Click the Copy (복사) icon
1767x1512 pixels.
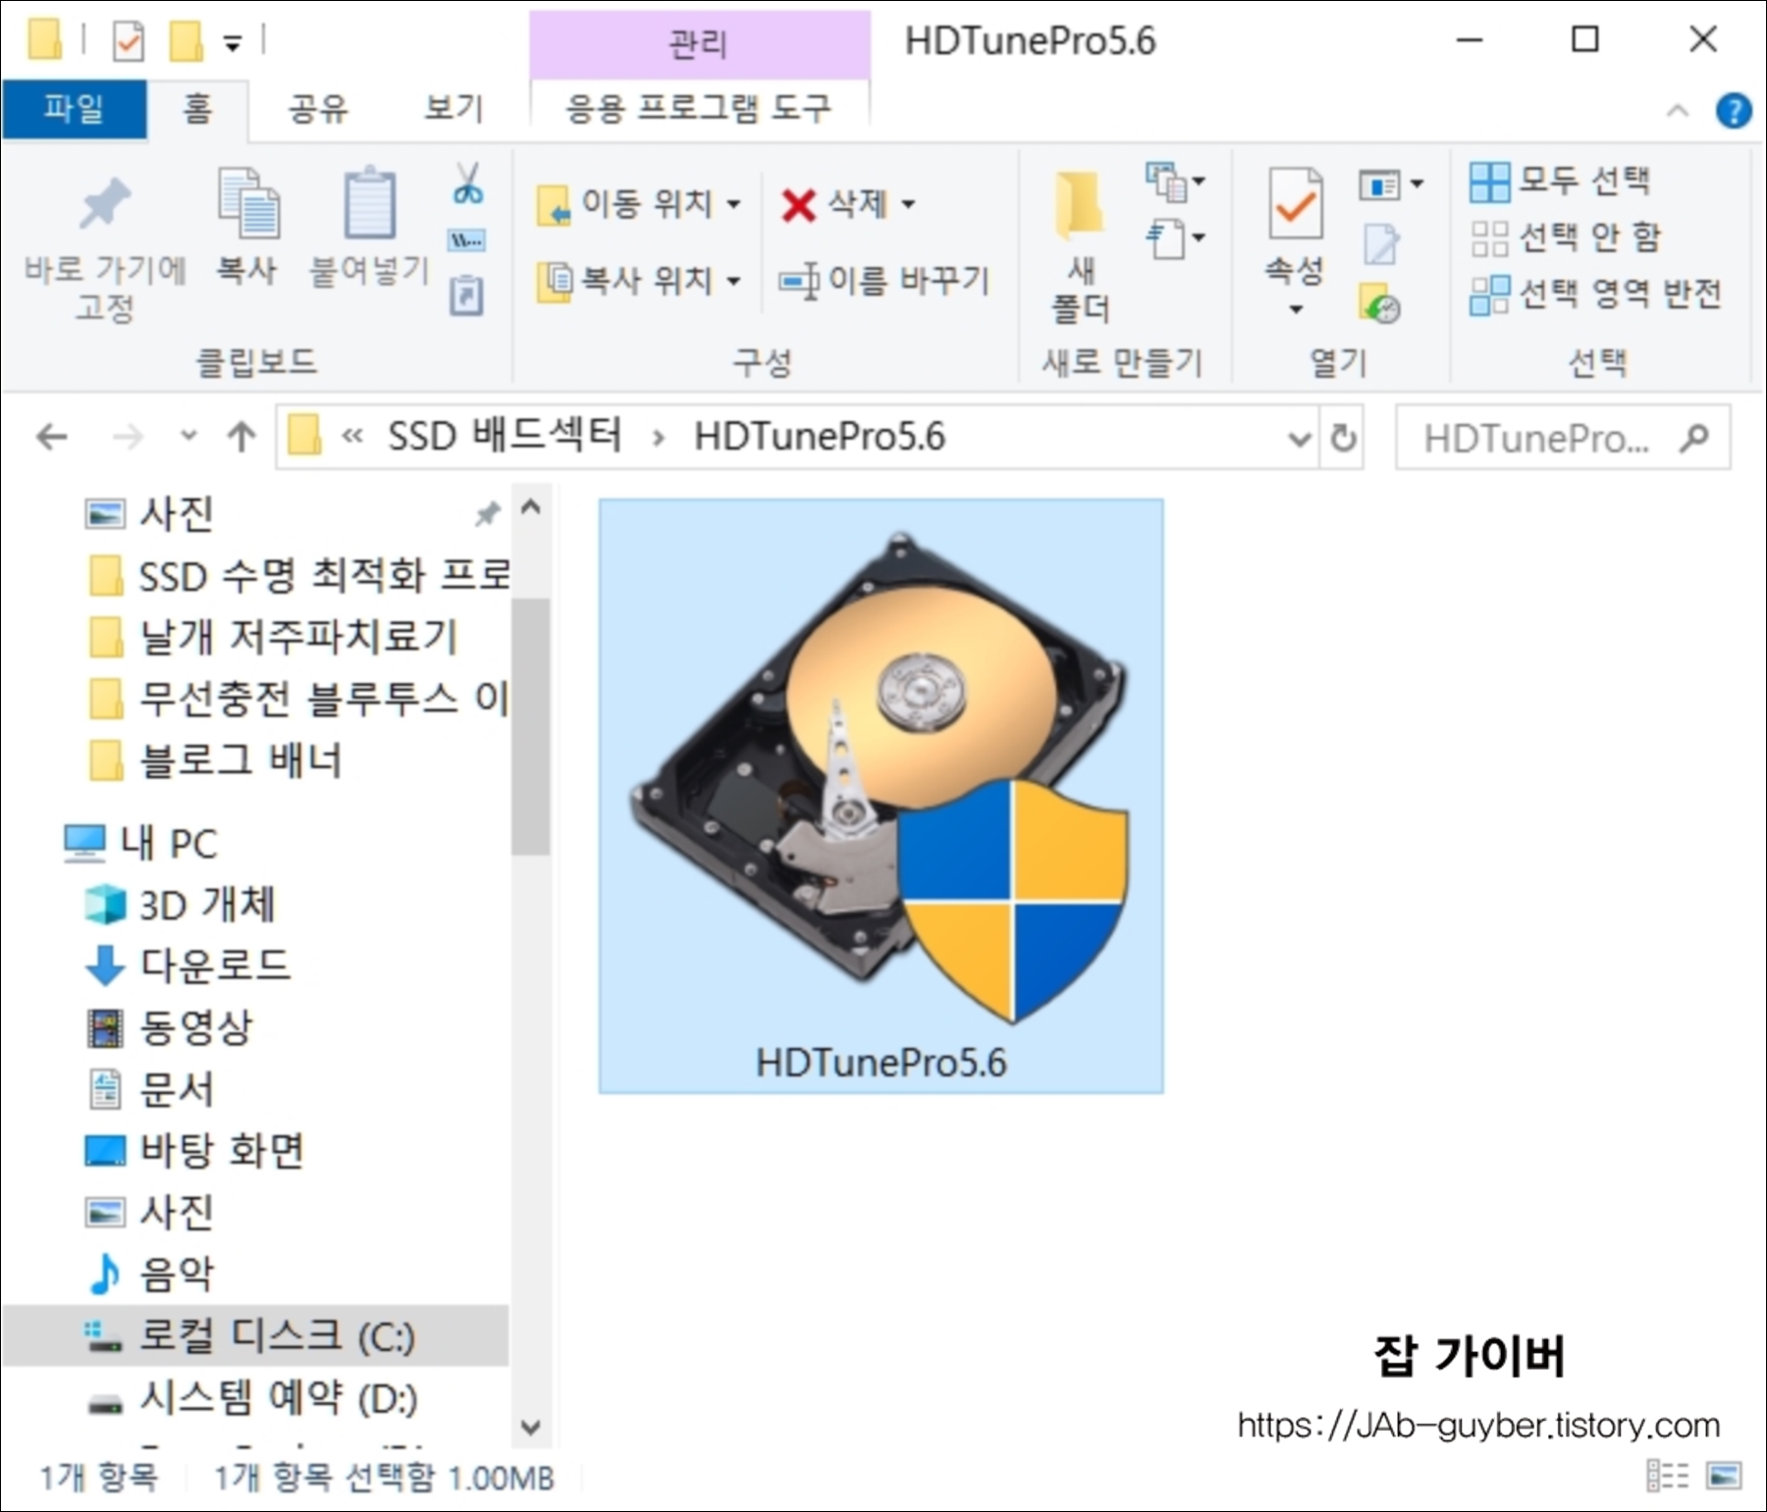pyautogui.click(x=247, y=202)
